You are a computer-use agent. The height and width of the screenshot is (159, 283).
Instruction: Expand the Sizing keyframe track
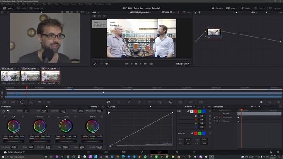click(222, 121)
